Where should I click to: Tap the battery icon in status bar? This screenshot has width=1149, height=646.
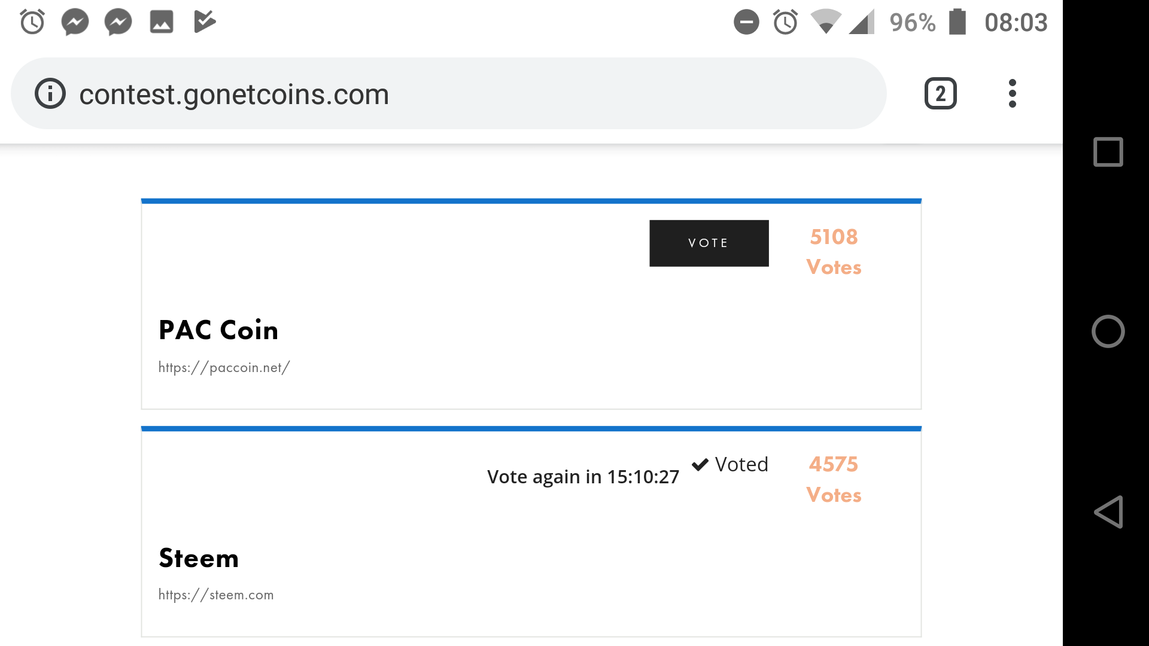pyautogui.click(x=957, y=23)
